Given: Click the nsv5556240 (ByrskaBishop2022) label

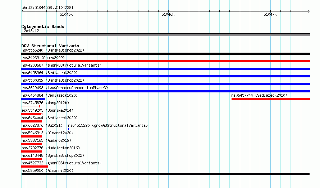Looking at the screenshot, I should tap(53, 50).
